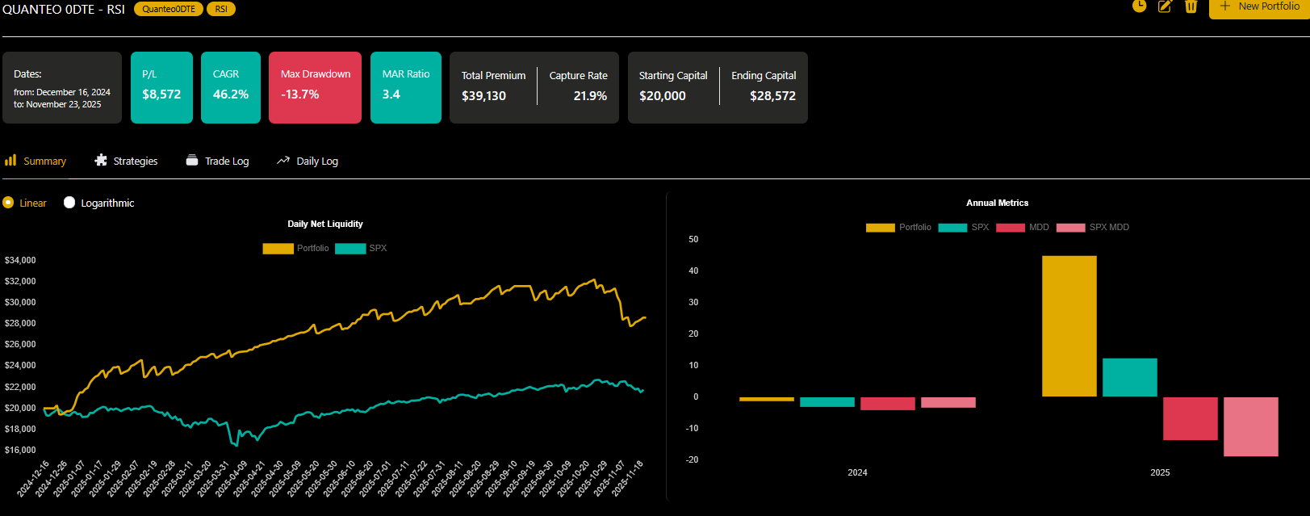Click the edit portfolio pencil icon

click(1165, 6)
